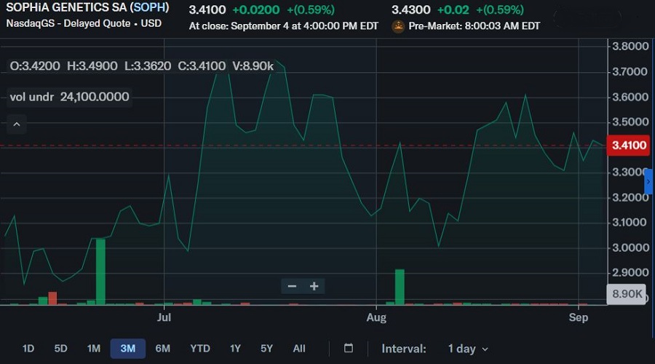Click the 8.90K volume axis label
Screen dimensions: 655x364
[x=626, y=294]
